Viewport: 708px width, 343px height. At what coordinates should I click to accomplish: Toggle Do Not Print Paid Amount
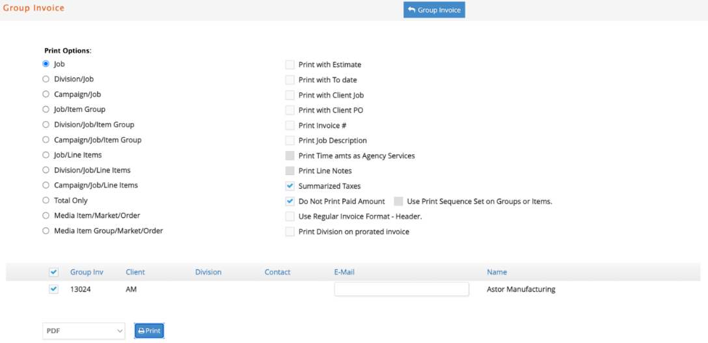[x=290, y=201]
